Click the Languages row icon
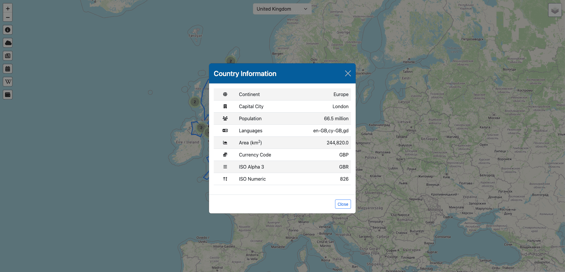Screen dimensions: 565x272 coord(225,131)
